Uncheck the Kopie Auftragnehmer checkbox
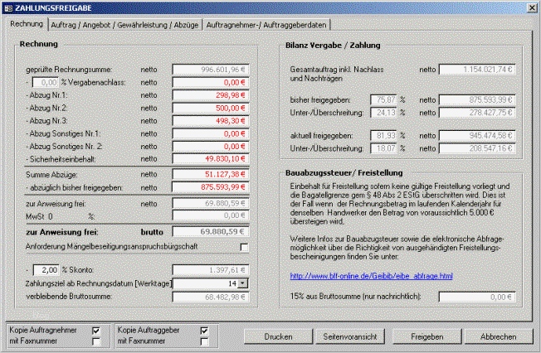Screen dimensions: 541x353 click(96, 331)
